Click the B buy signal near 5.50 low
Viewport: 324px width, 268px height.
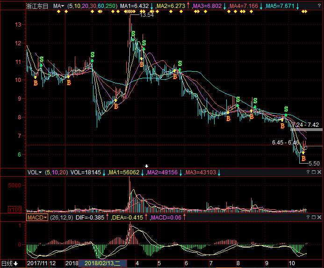303,158
